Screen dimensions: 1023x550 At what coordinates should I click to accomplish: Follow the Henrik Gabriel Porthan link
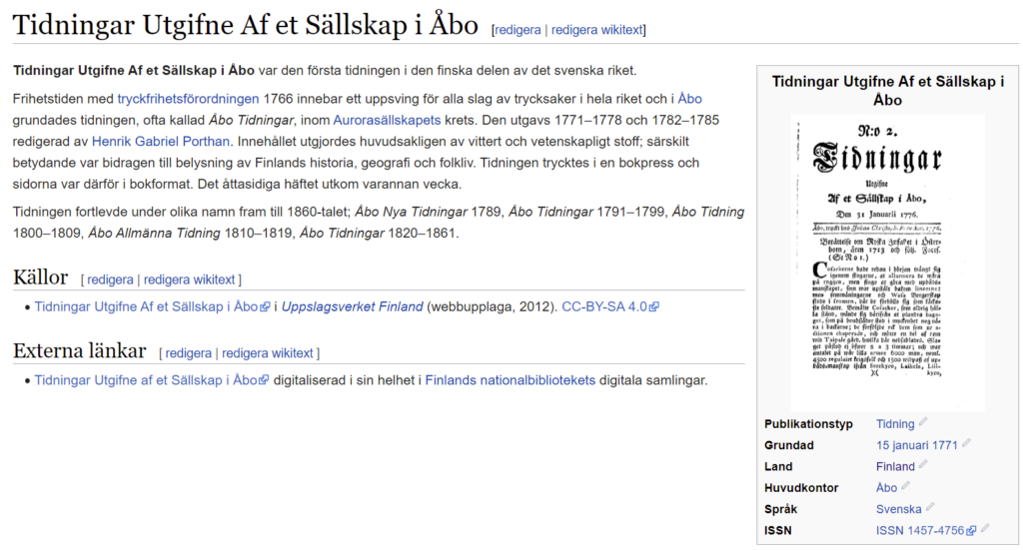(x=161, y=141)
